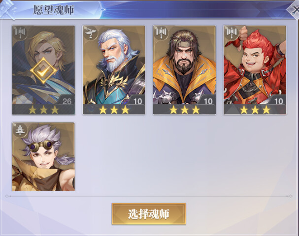The width and height of the screenshot is (299, 236).
Task: Close the 愿望魂师 dialog
Action: coord(294,9)
